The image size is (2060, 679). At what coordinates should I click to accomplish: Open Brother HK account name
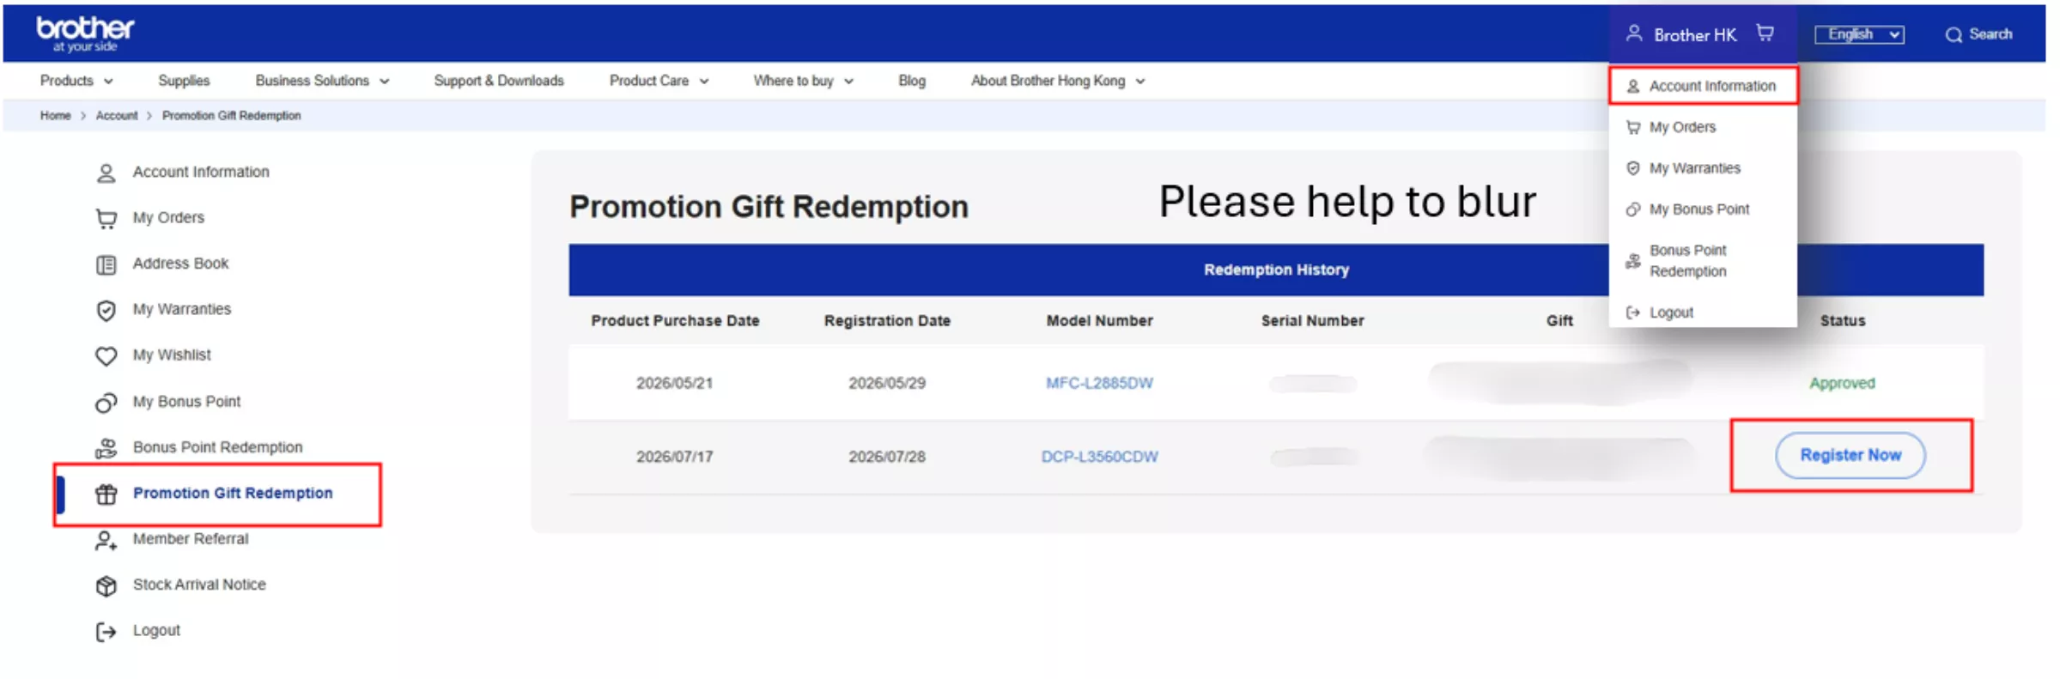(1695, 35)
